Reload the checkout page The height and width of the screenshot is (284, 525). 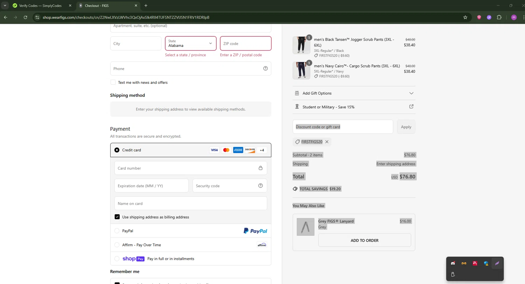pyautogui.click(x=26, y=17)
